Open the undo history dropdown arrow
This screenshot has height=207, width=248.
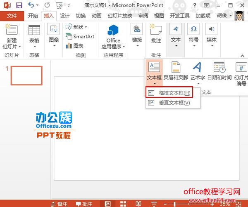(x=37, y=5)
